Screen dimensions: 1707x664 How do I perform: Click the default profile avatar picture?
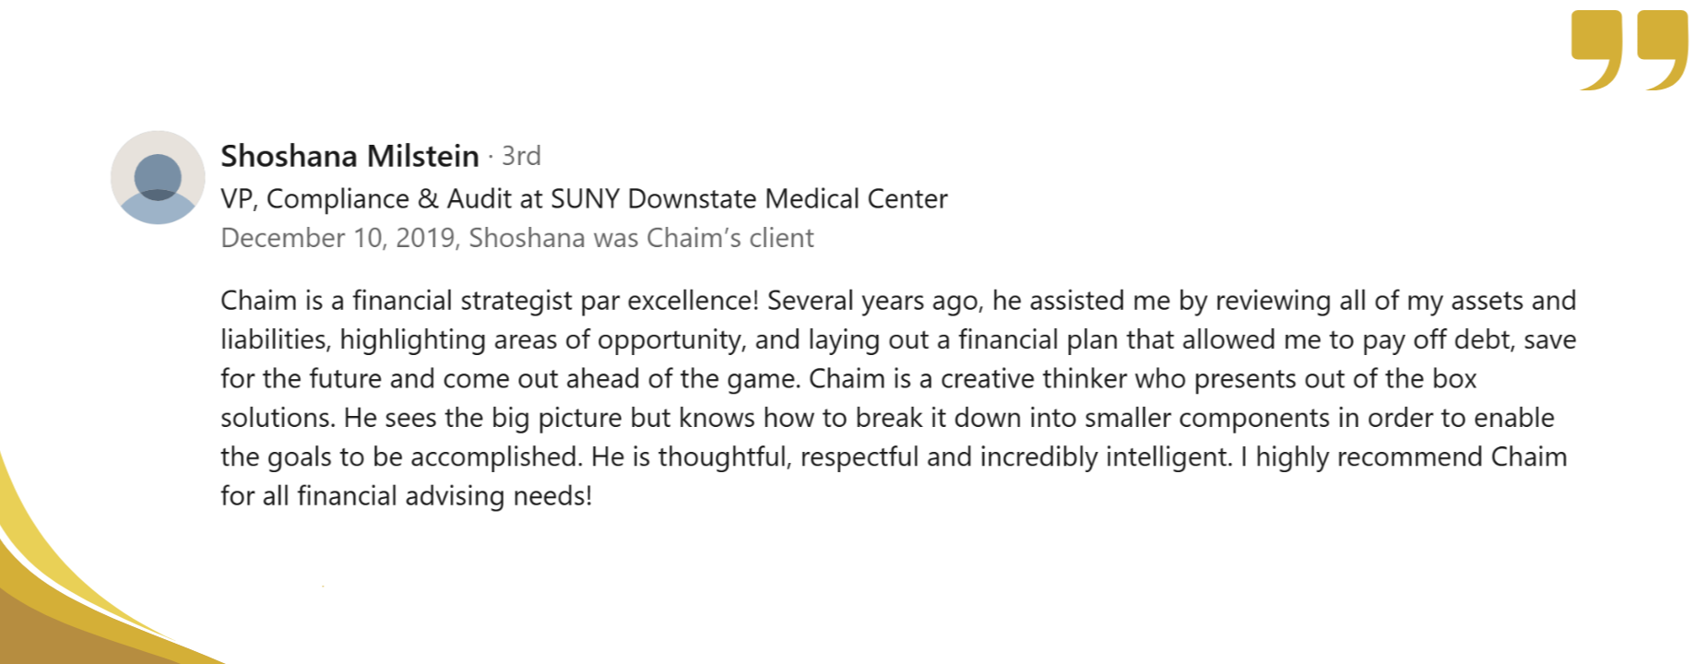tap(158, 177)
